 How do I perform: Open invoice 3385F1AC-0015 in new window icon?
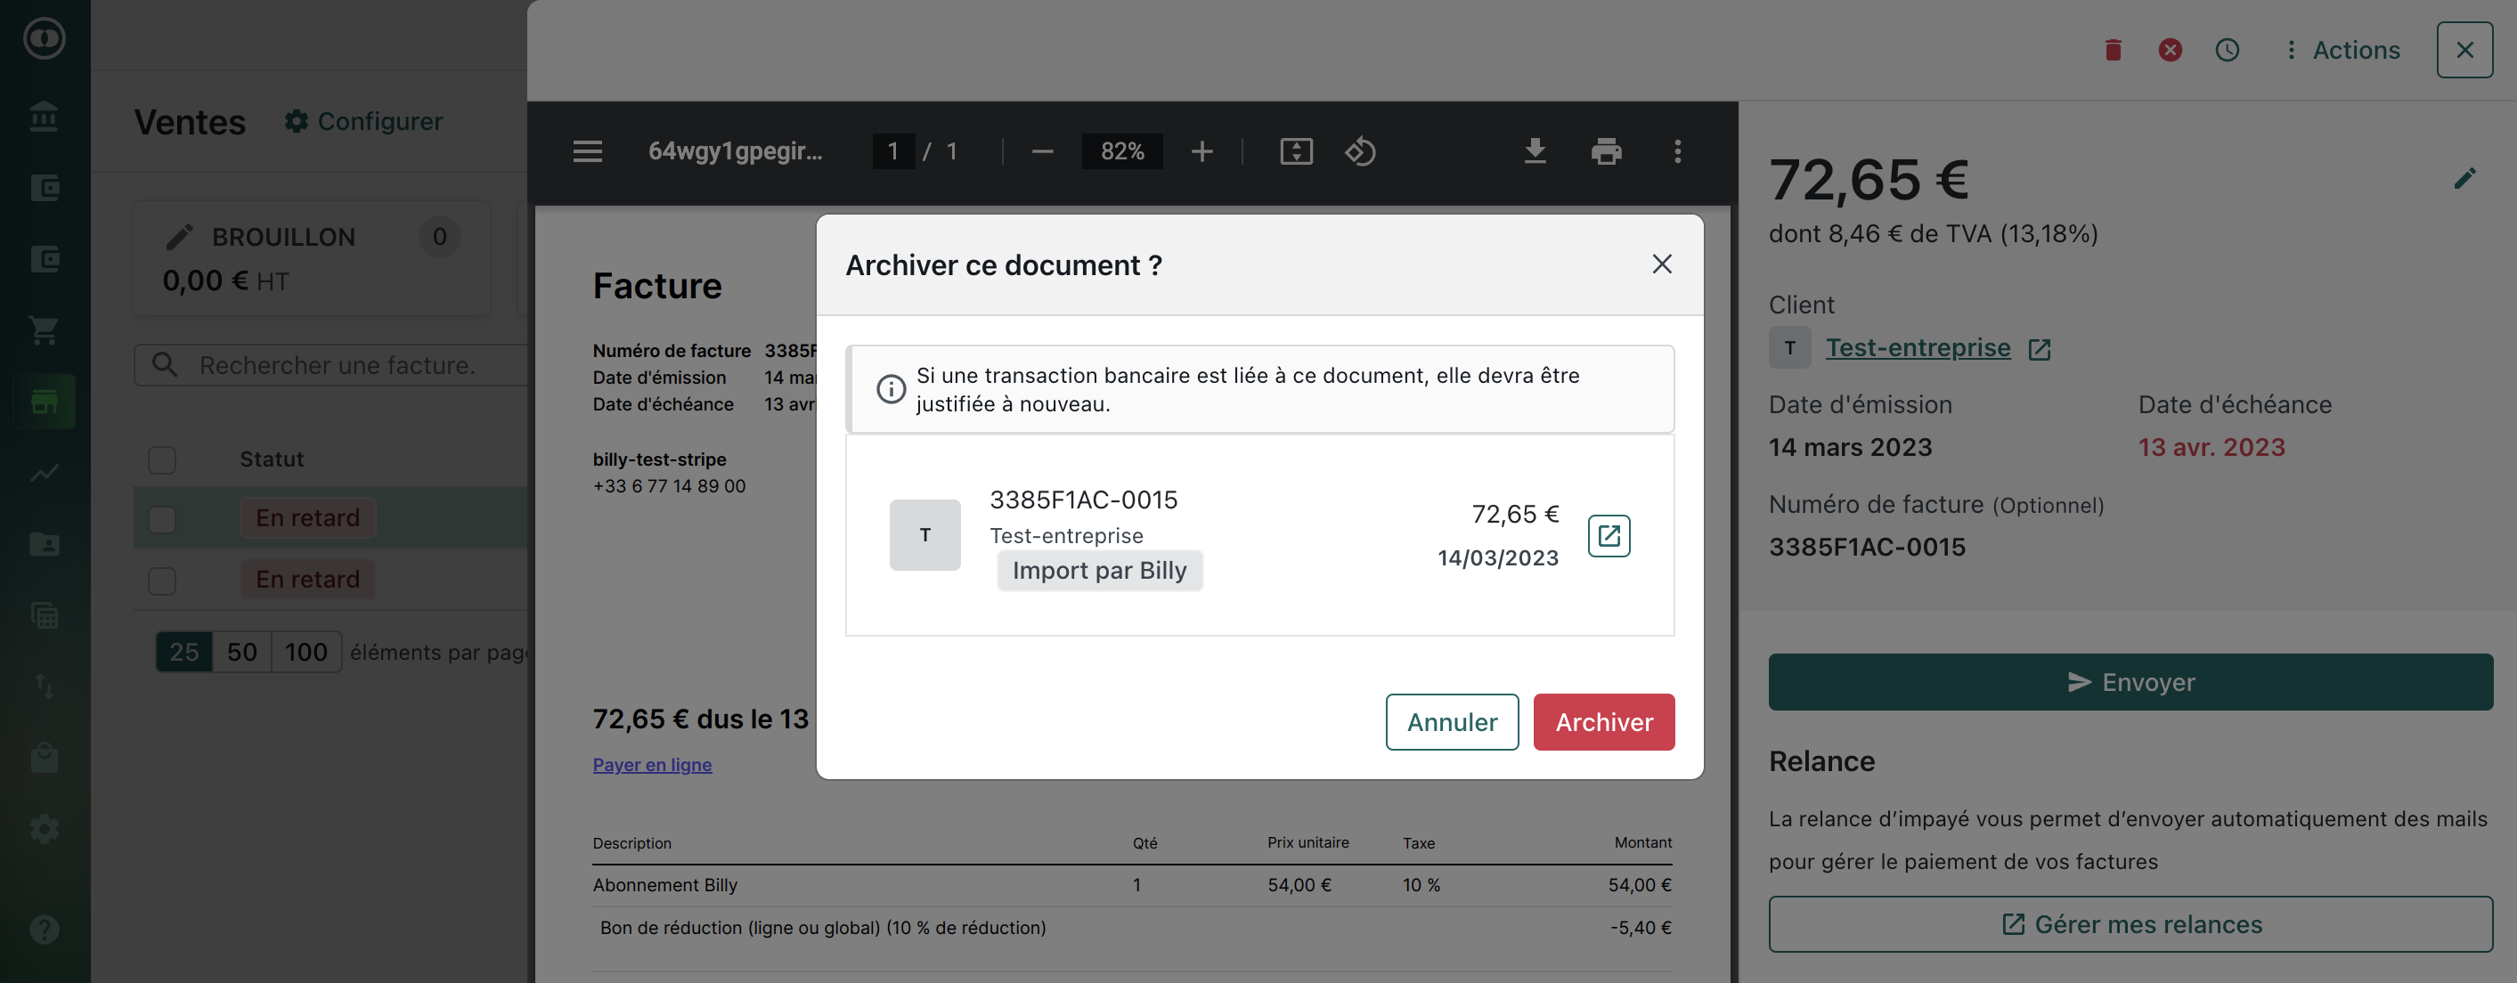(1609, 535)
